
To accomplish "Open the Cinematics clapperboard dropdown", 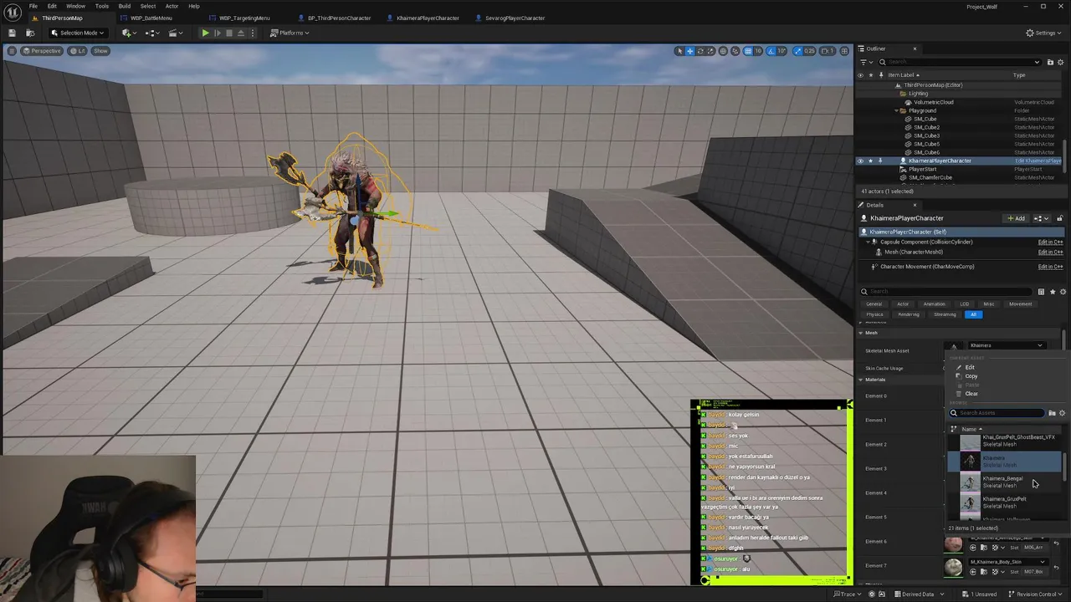I will (x=176, y=33).
